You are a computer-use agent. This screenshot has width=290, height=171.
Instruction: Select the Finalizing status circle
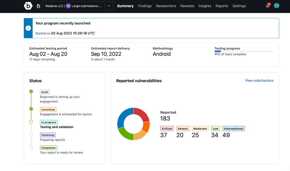31,135
